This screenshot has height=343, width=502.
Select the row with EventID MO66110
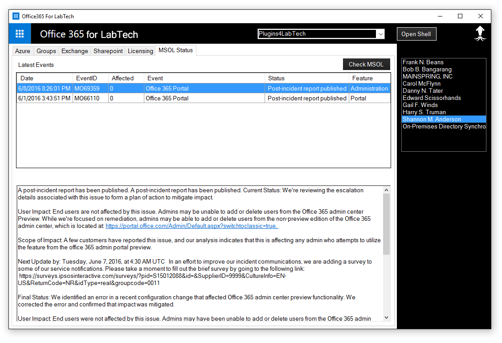coord(204,99)
